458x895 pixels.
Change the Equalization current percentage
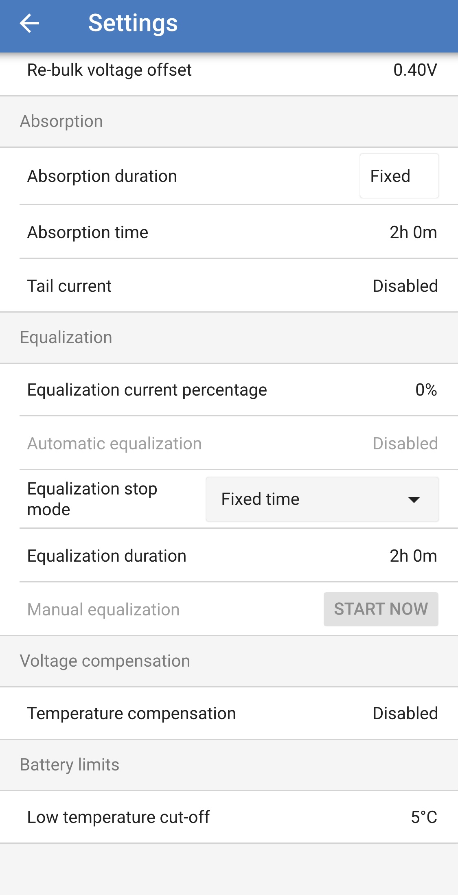tap(426, 390)
